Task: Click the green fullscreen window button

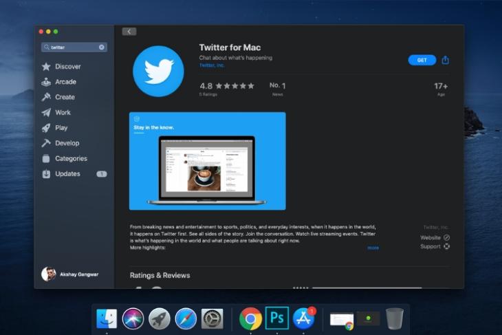Action: 56,32
